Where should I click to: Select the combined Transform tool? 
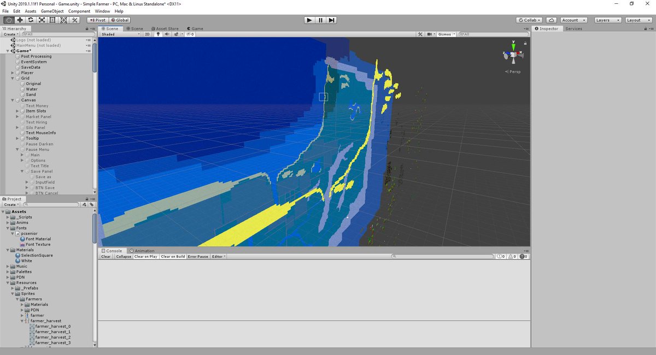pyautogui.click(x=63, y=20)
